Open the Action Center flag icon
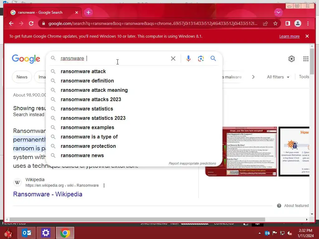This screenshot has height=239, width=319. coord(274,233)
